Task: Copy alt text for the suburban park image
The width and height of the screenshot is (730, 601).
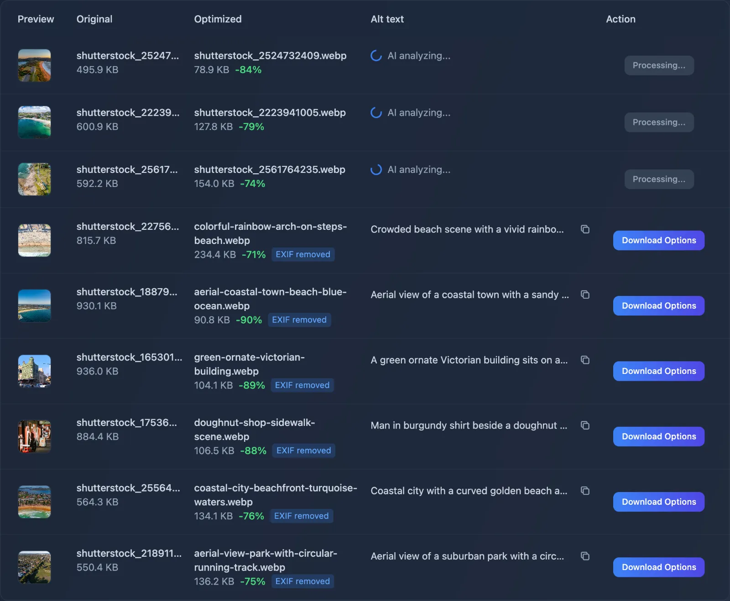Action: tap(585, 556)
